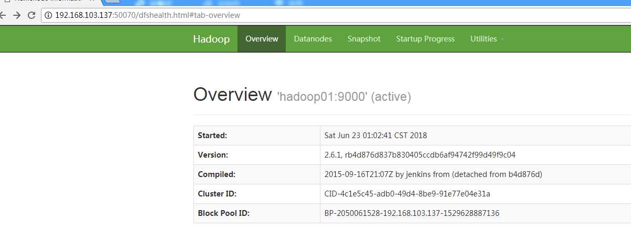Click the 'Version:' row label
631x239 pixels.
click(213, 155)
